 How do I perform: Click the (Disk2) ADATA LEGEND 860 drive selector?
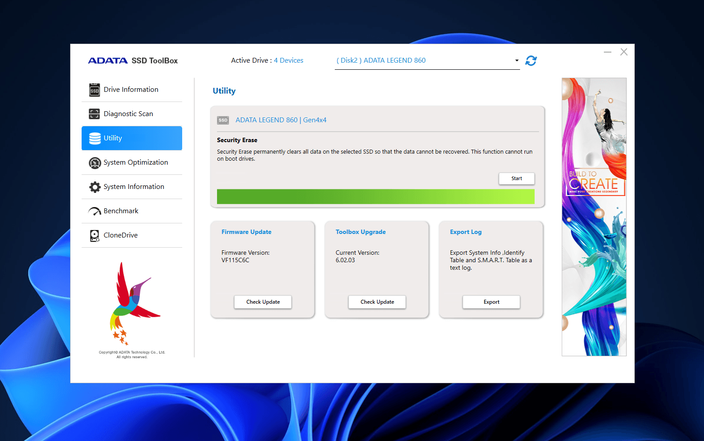(427, 60)
